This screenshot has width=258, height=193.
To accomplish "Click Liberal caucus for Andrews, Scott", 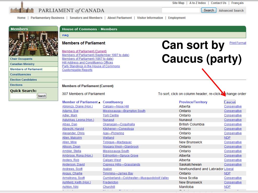I will tap(229, 169).
